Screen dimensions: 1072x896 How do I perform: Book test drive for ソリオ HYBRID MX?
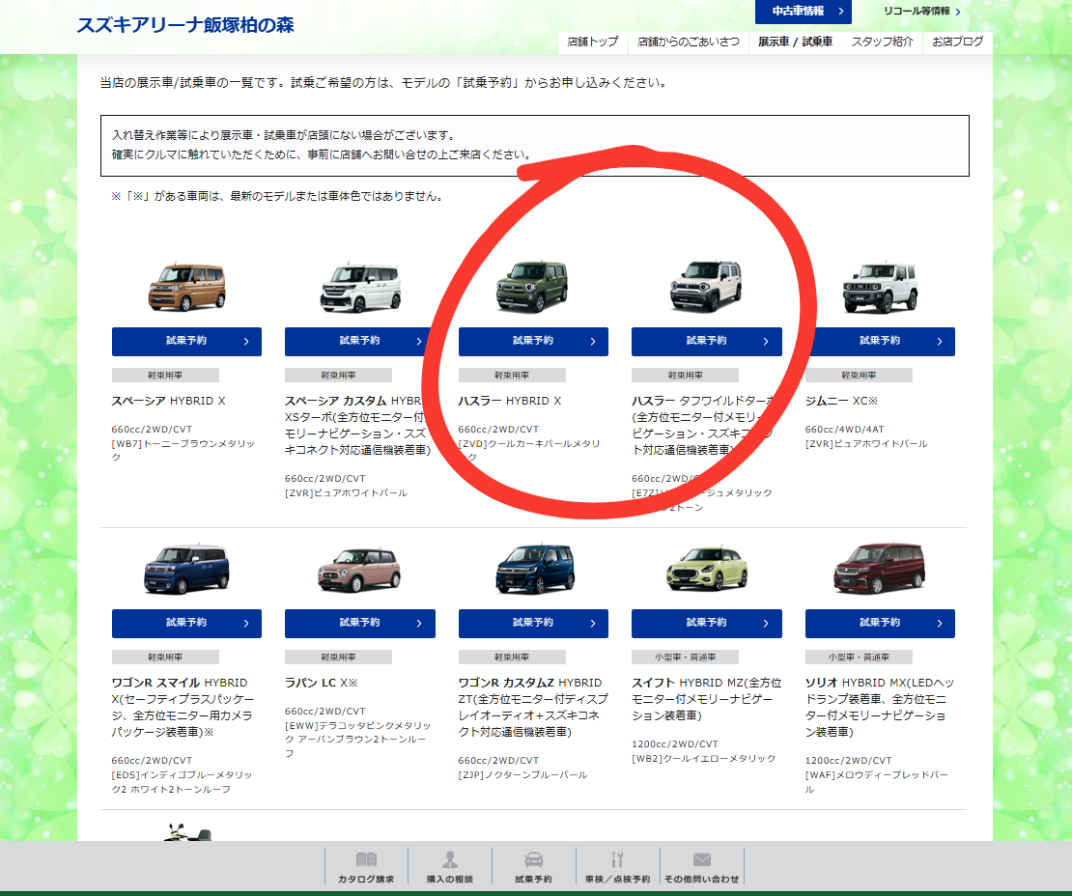880,624
